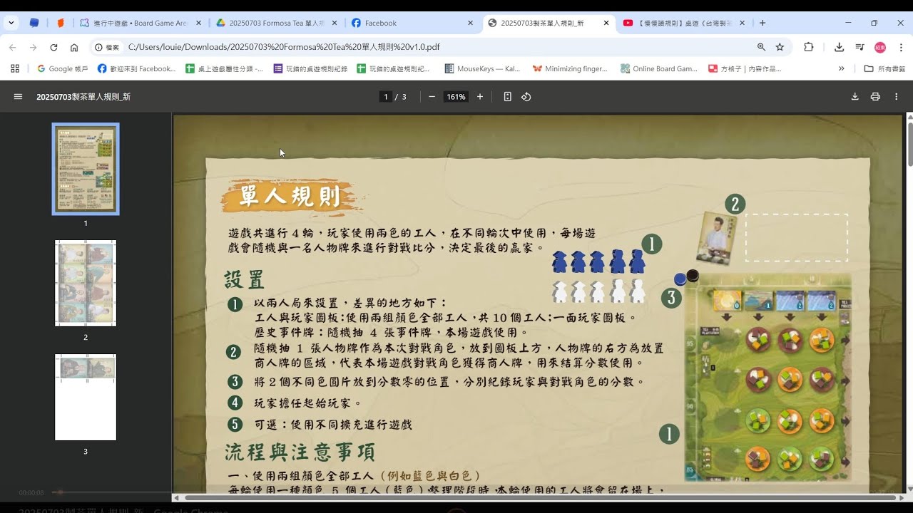Open the tab search dropdown arrow
Screen dimensions: 913x513
[x=11, y=23]
